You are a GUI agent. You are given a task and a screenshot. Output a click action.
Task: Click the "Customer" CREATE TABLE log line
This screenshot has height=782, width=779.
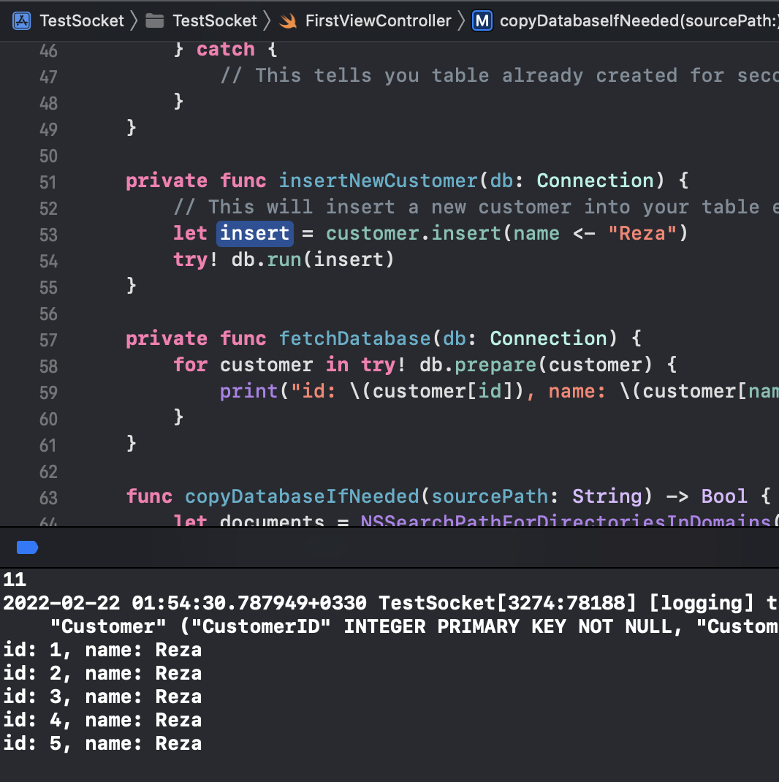[x=414, y=626]
